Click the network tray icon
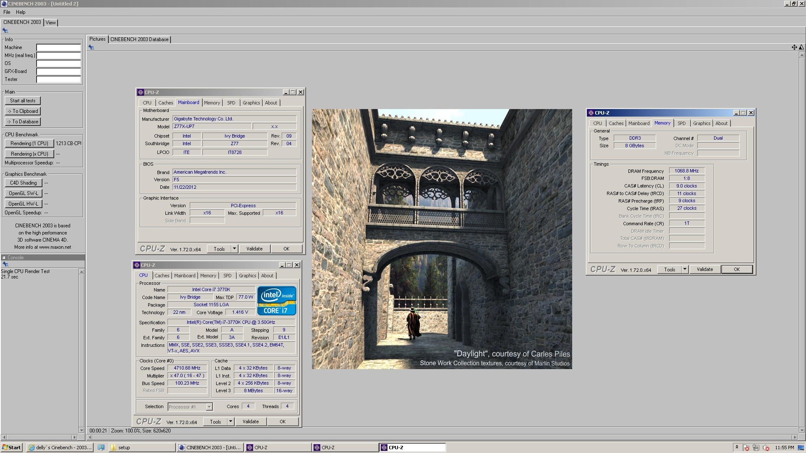Screen dimensions: 806x453 coord(756,448)
